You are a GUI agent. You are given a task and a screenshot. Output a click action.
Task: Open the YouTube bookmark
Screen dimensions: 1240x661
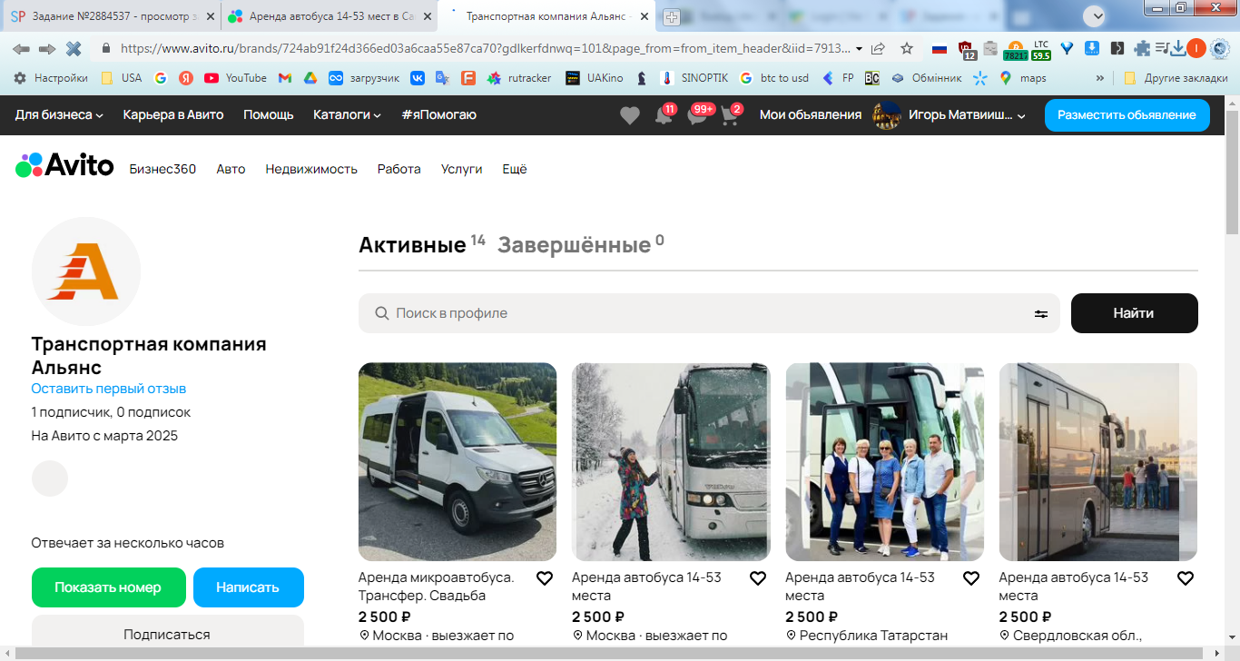point(235,78)
